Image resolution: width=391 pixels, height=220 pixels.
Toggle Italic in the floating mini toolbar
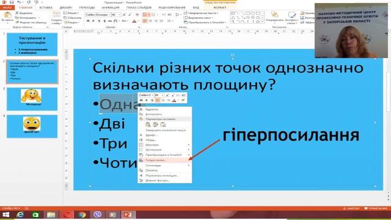coord(147,100)
